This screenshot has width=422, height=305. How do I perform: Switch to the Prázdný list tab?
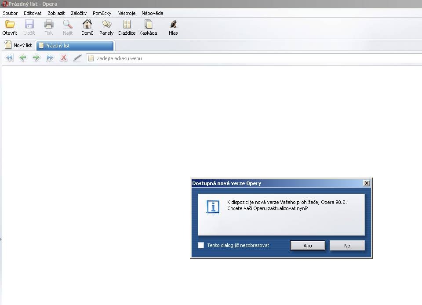pyautogui.click(x=75, y=46)
